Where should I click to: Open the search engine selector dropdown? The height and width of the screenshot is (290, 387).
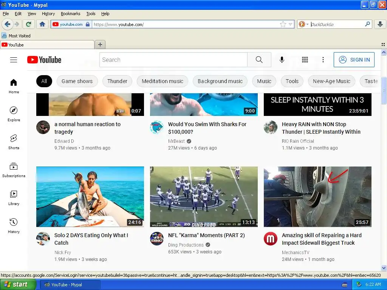(303, 24)
